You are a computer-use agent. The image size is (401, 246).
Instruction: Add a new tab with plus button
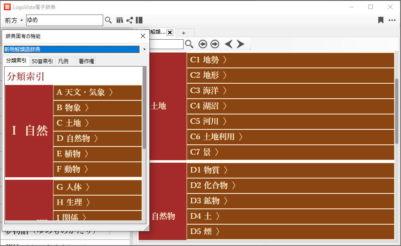[184, 33]
